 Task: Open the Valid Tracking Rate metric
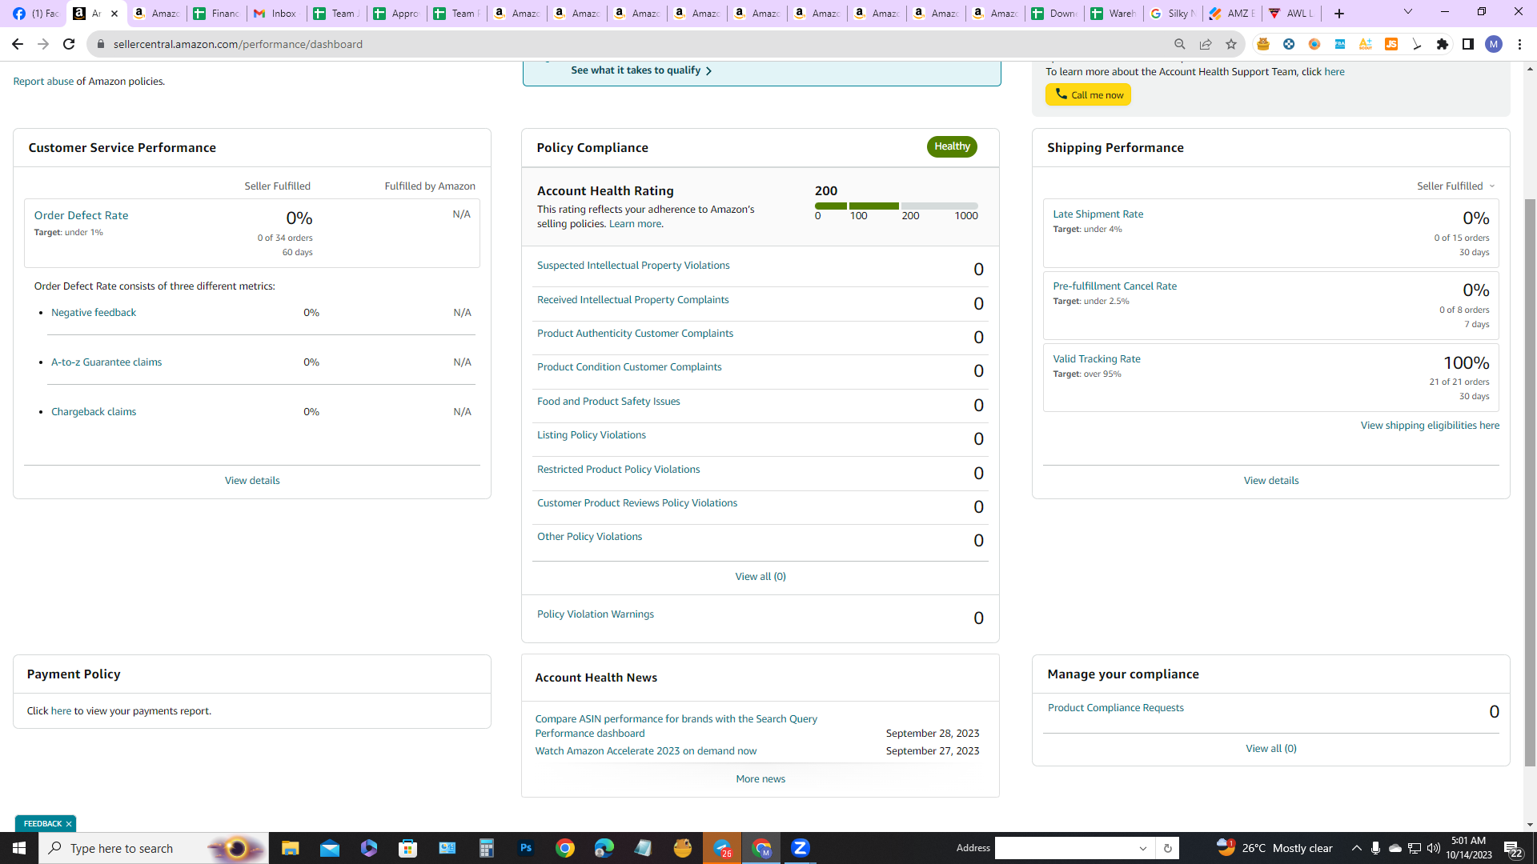tap(1096, 359)
